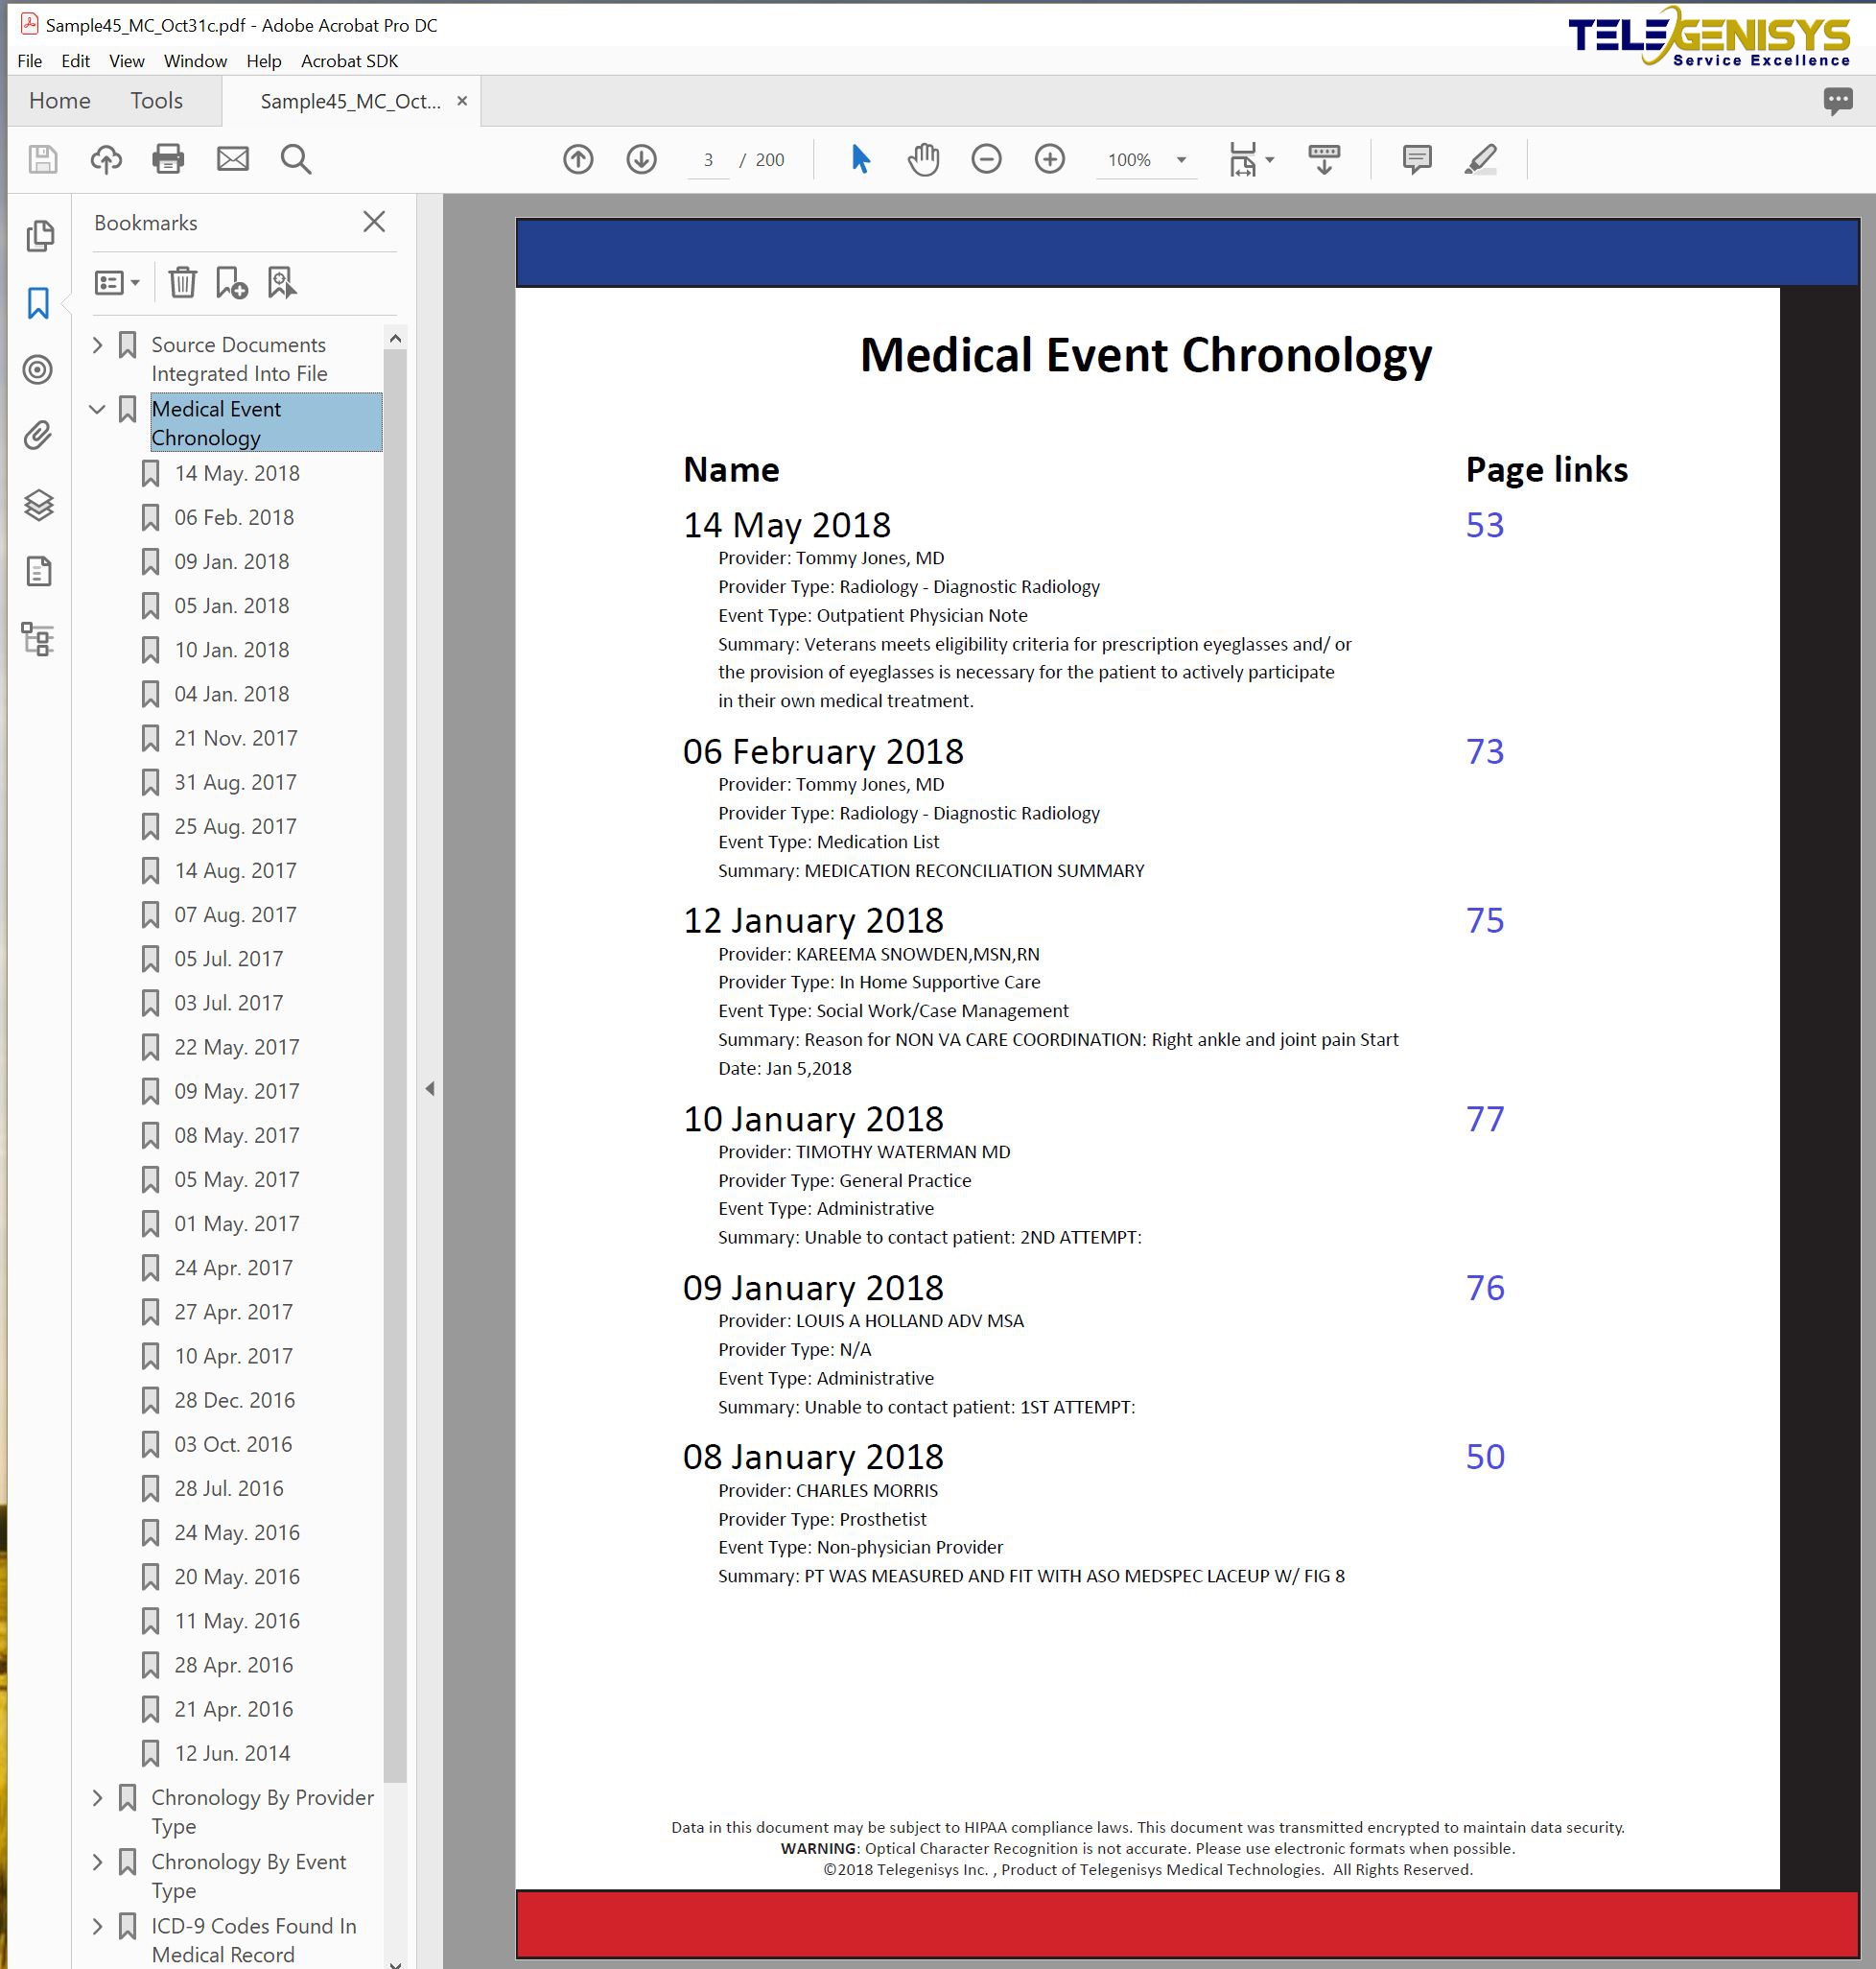Screen dimensions: 1876x1969
Task: Delete selected bookmark with trash icon
Action: pyautogui.click(x=182, y=283)
